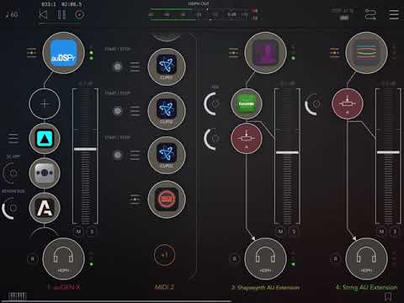
Task: Solo the Shapesynth AU Extension channel
Action: pyautogui.click(x=294, y=231)
